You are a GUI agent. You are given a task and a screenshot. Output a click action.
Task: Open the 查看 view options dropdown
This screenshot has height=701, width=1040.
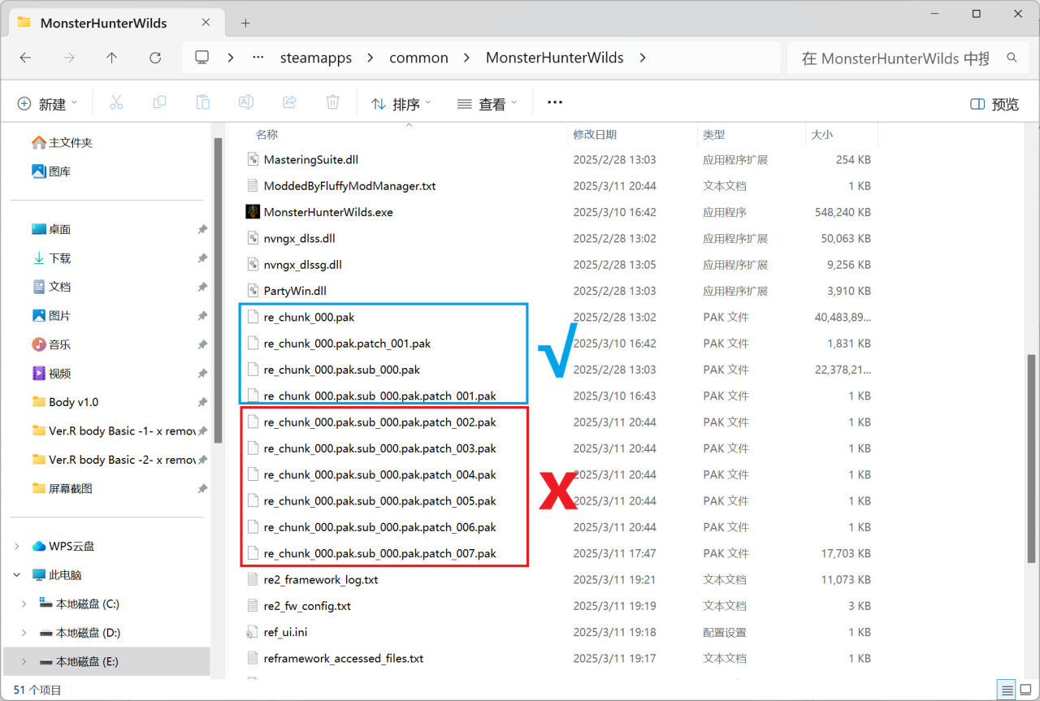pyautogui.click(x=487, y=103)
